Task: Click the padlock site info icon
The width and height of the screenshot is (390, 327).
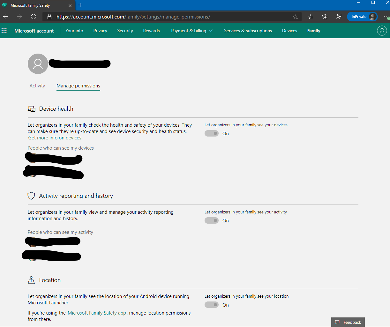Action: (49, 17)
